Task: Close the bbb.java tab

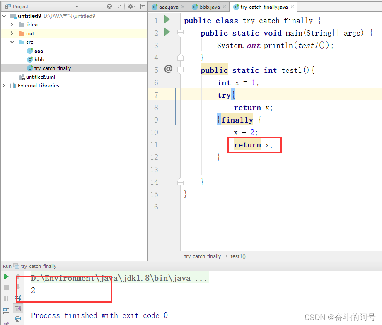Action: point(224,7)
